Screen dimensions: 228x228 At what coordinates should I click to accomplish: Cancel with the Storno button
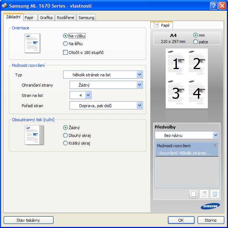click(x=210, y=220)
